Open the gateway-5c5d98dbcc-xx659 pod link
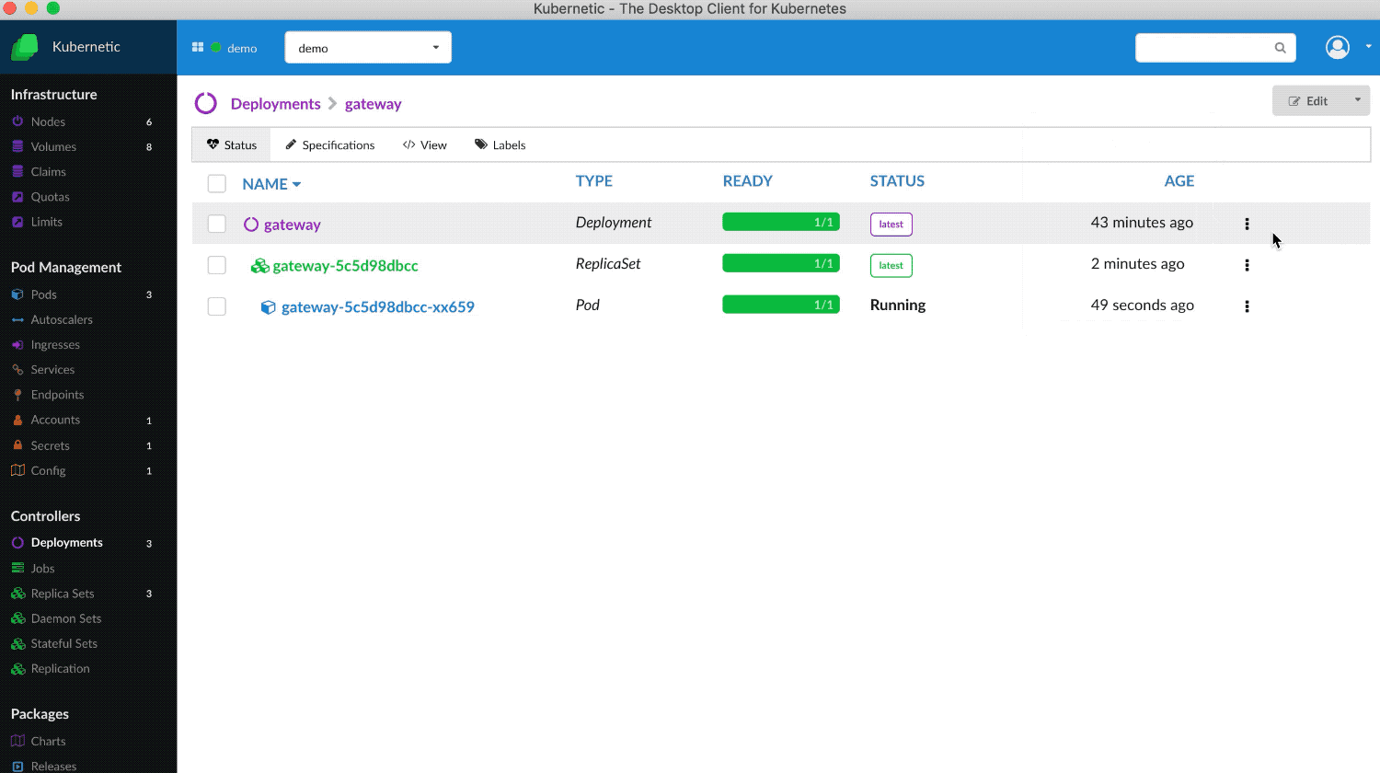Image resolution: width=1380 pixels, height=773 pixels. (377, 306)
